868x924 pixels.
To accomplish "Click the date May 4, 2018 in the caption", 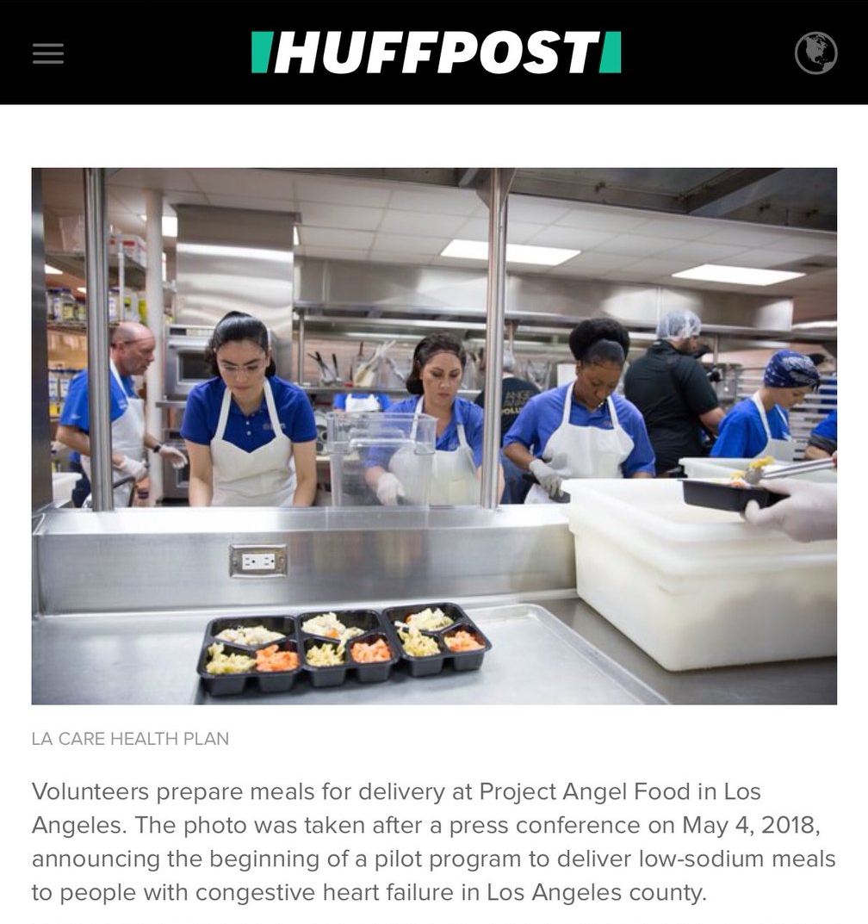I will coord(751,825).
